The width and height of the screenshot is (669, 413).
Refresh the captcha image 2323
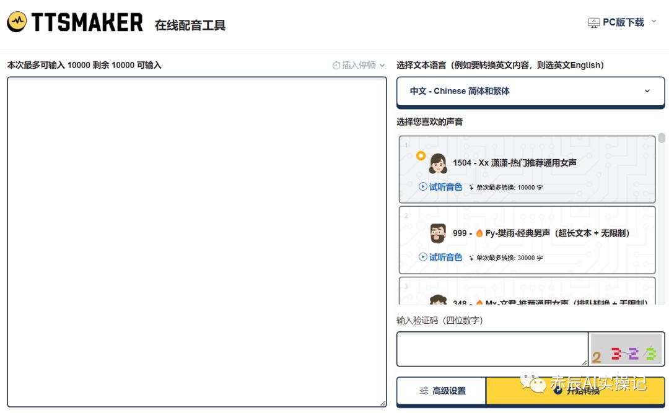tap(626, 349)
